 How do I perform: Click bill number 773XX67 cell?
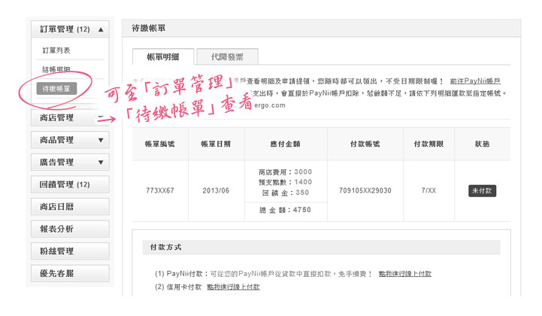pyautogui.click(x=160, y=190)
